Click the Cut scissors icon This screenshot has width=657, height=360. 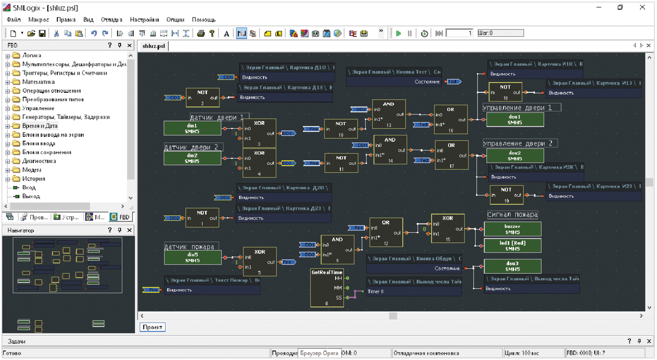pyautogui.click(x=56, y=33)
